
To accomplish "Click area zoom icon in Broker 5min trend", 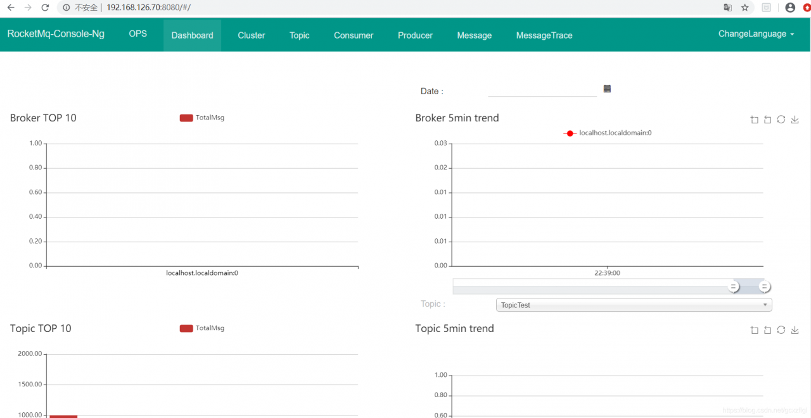I will pos(754,120).
